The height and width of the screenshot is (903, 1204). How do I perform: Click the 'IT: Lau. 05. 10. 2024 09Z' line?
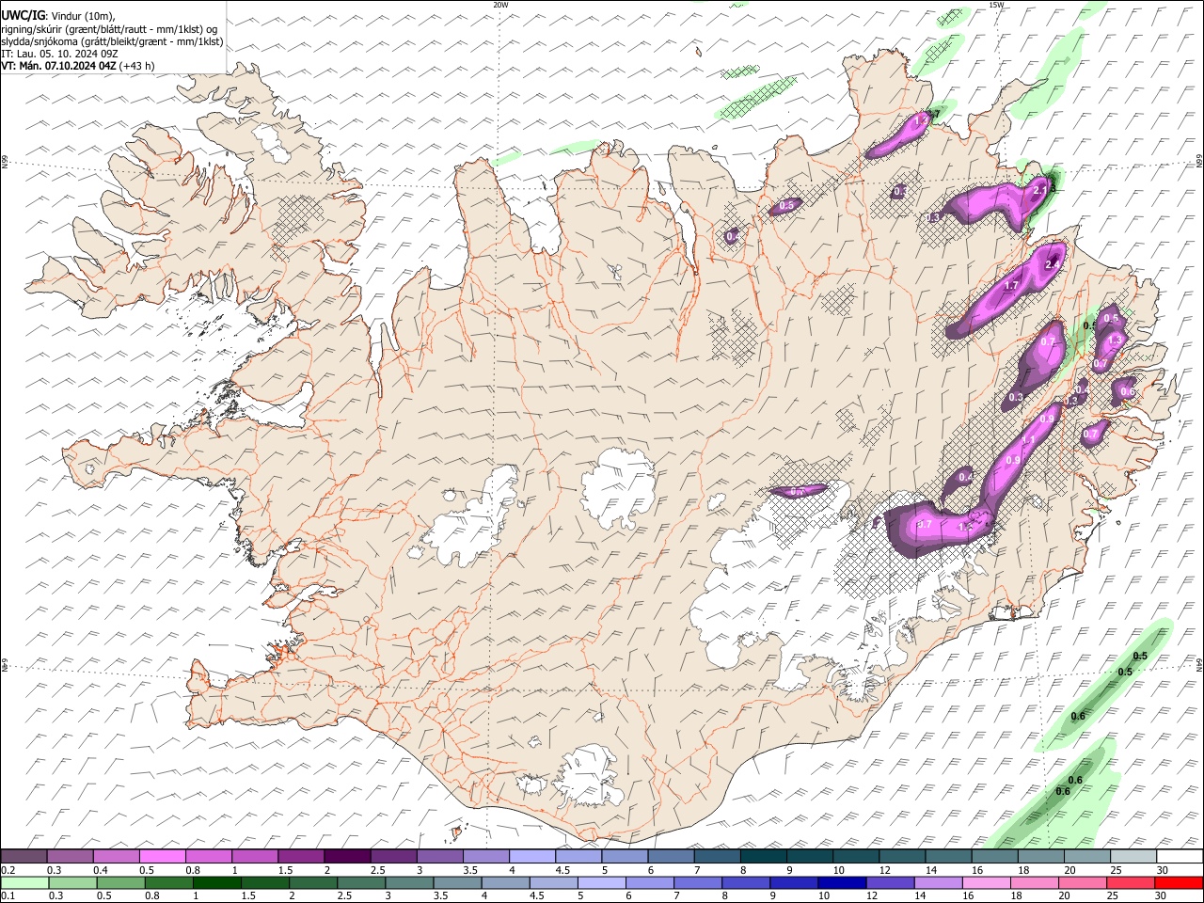pos(59,54)
